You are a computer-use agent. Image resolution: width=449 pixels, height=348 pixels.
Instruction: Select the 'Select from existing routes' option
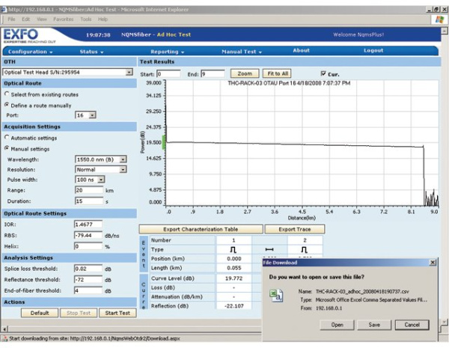[x=7, y=97]
